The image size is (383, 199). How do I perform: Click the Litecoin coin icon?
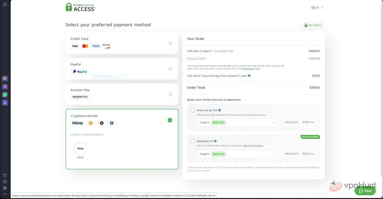112,123
